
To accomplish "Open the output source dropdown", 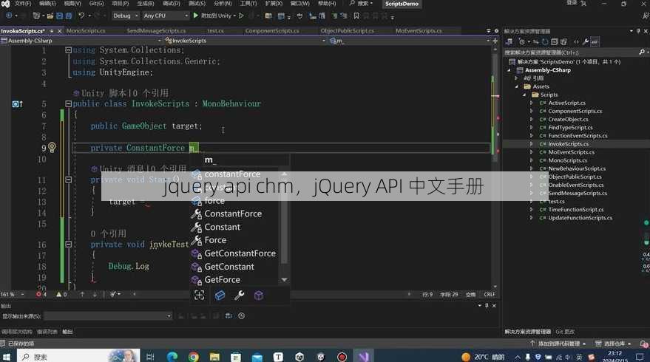I will pyautogui.click(x=108, y=316).
